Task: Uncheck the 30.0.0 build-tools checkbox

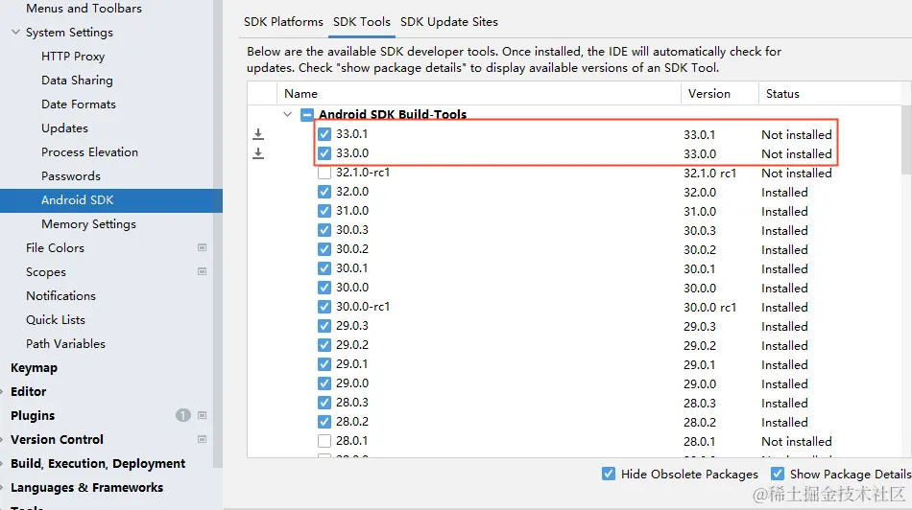Action: (324, 288)
